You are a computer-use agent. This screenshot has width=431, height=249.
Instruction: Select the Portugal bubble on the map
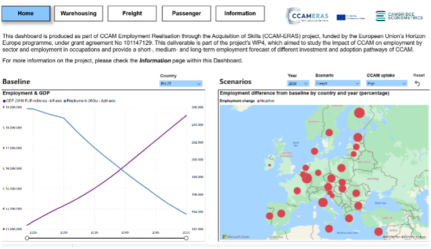(x=269, y=216)
